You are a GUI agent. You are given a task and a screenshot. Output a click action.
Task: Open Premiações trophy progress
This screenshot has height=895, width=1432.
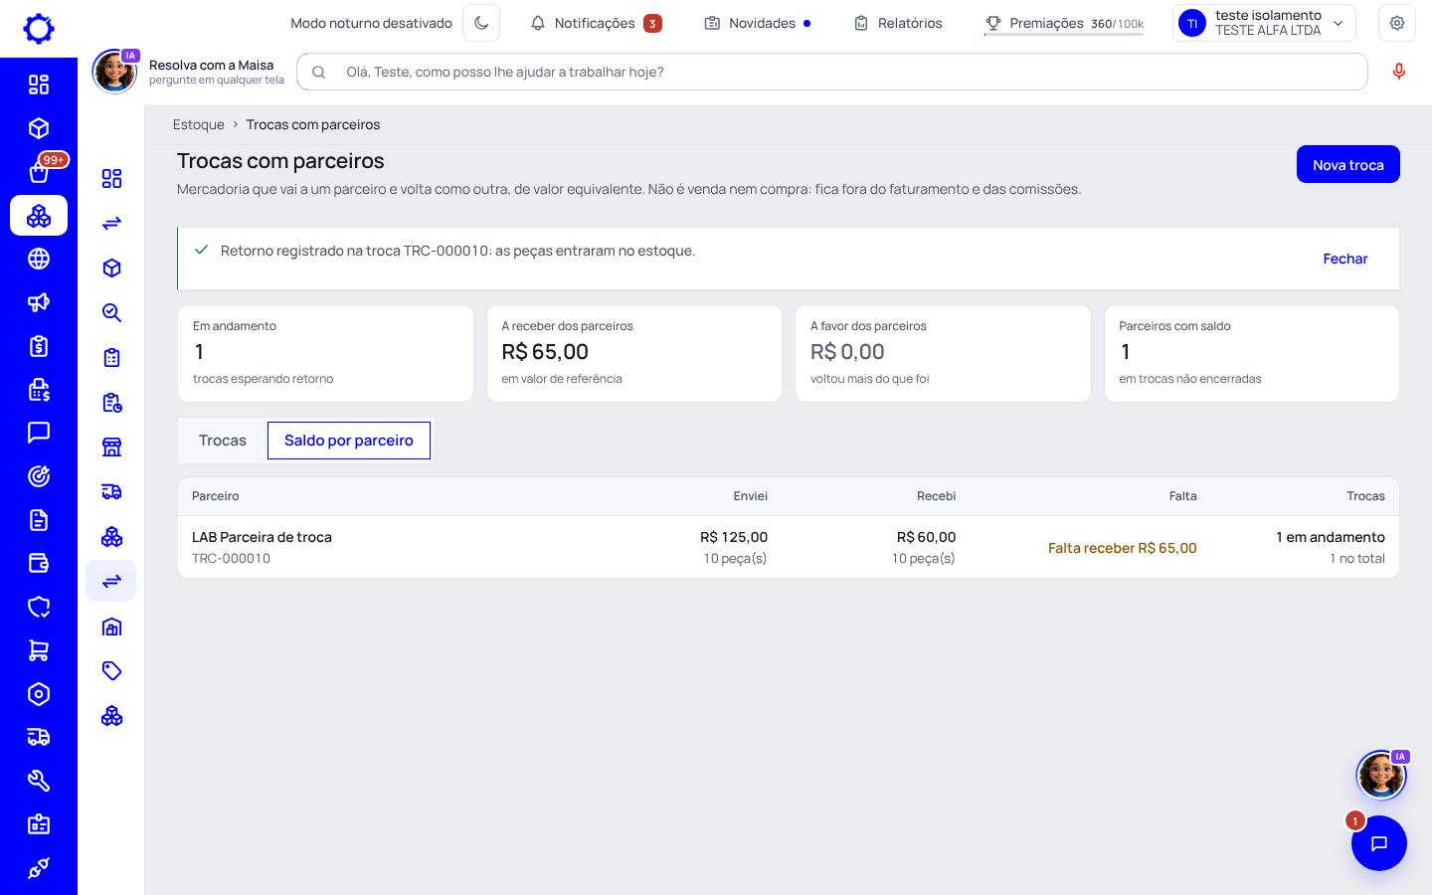coord(1064,23)
